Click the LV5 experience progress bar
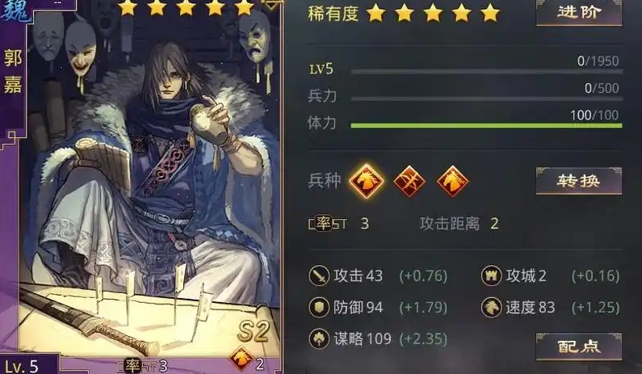This screenshot has height=374, width=642. click(486, 72)
